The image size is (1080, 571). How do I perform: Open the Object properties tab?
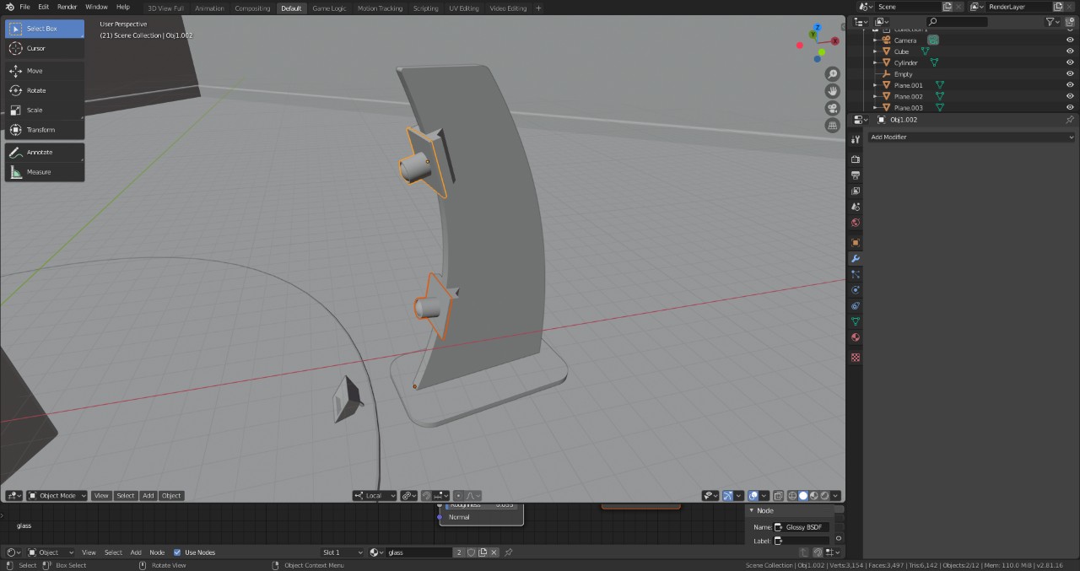[856, 243]
